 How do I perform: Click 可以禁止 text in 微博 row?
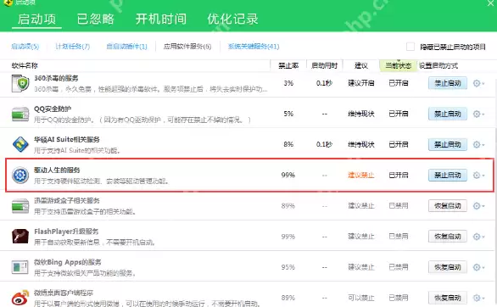coord(361,298)
